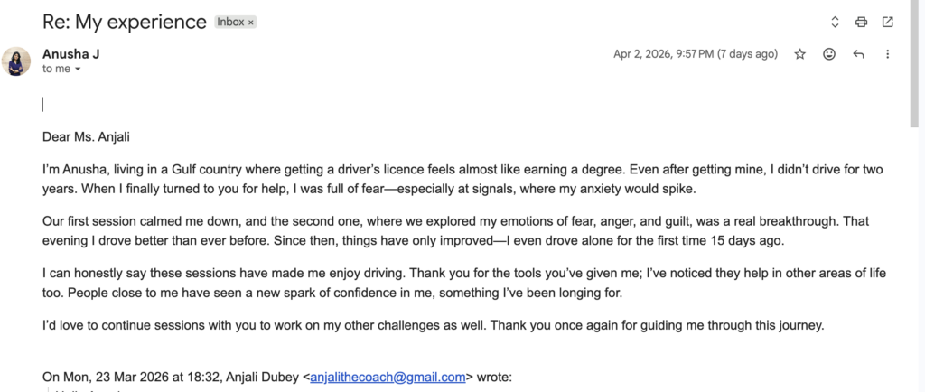Click the anjalithecoach@gmail.com email link
This screenshot has height=392, width=925.
pyautogui.click(x=388, y=378)
